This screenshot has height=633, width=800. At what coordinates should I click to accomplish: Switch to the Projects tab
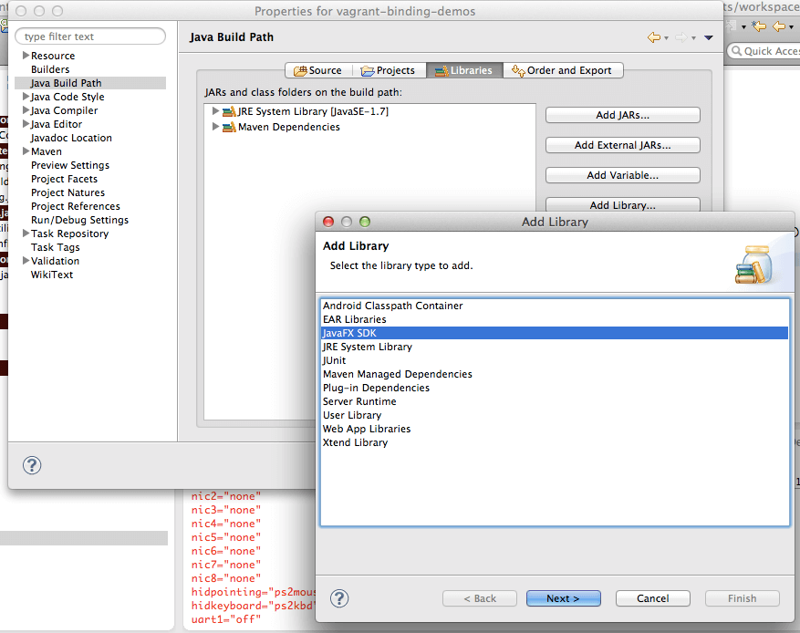tap(389, 69)
